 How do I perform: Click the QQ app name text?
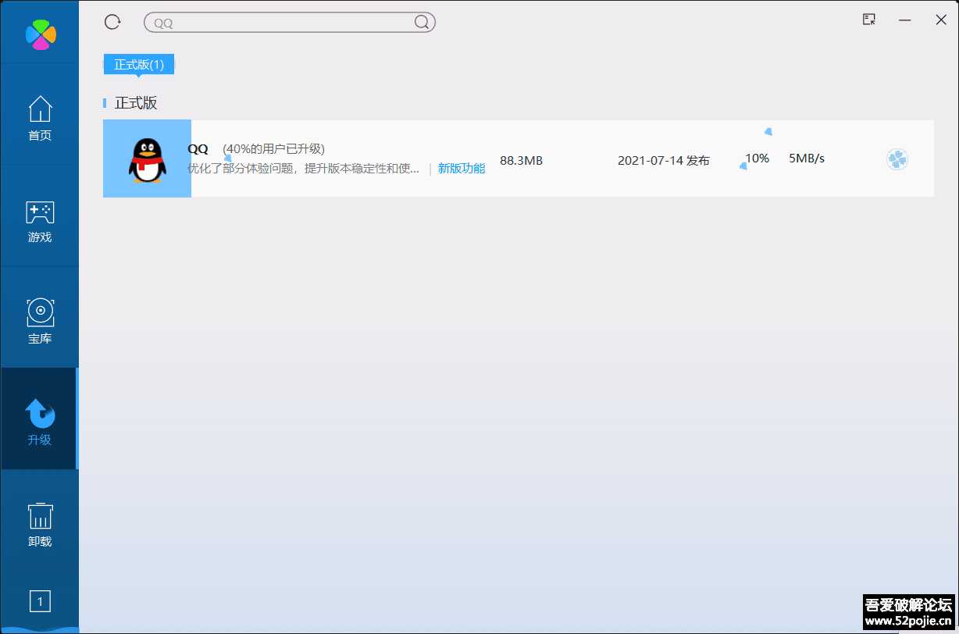coord(198,148)
